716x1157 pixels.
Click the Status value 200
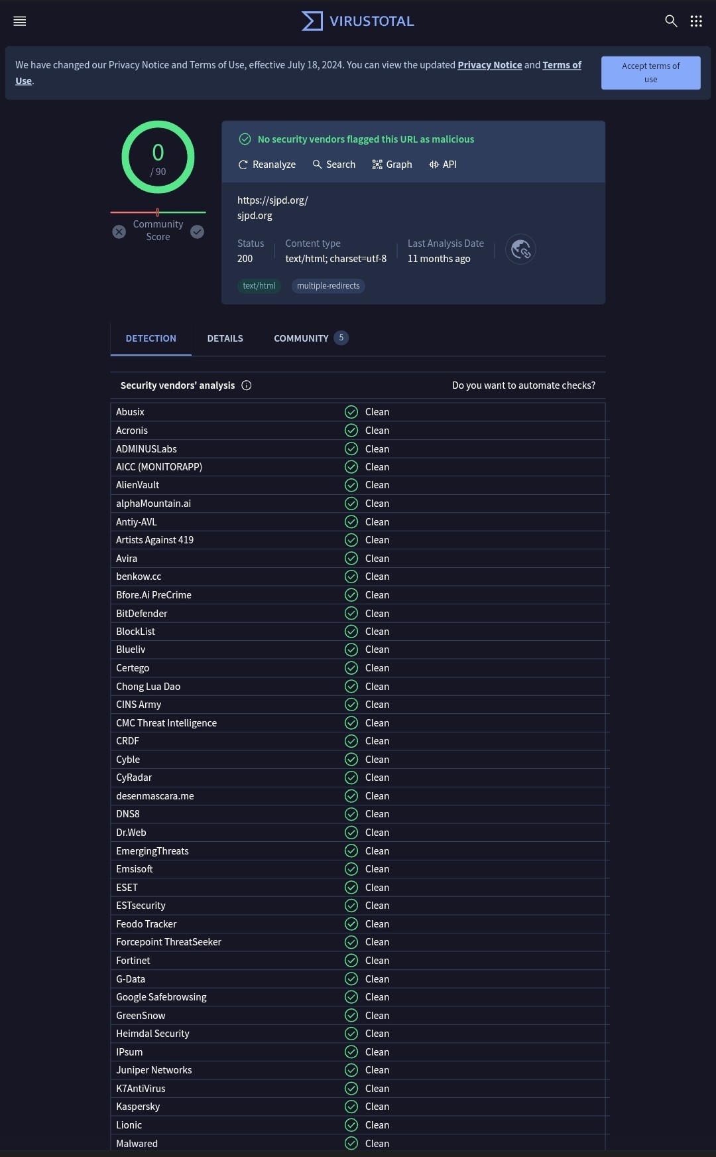click(x=245, y=259)
